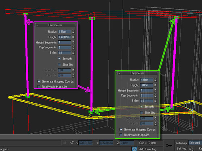This screenshot has height=151, width=202.
Task: Uncheck Smooth in the 4,0cm radius panel
Action: 141,107
